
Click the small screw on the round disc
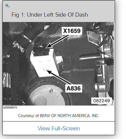[x=51, y=91]
